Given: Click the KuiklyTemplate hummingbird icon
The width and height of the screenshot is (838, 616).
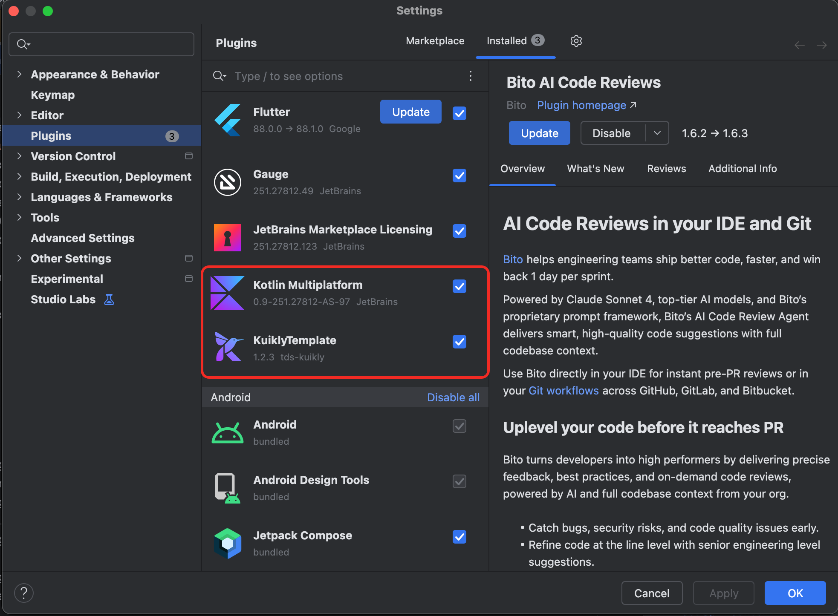Looking at the screenshot, I should 228,348.
